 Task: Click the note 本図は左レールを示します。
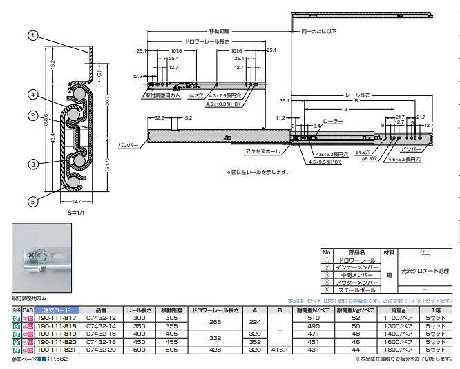258,172
